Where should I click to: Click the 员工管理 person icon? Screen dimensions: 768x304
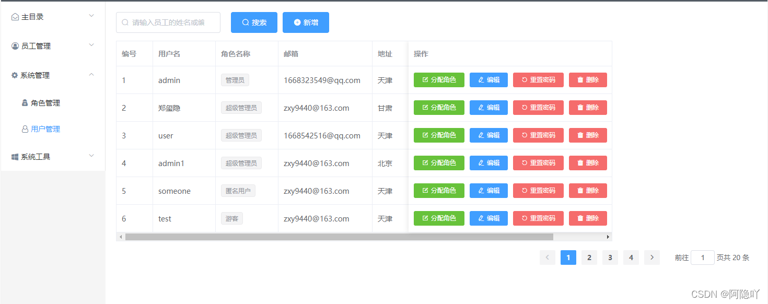click(x=15, y=46)
